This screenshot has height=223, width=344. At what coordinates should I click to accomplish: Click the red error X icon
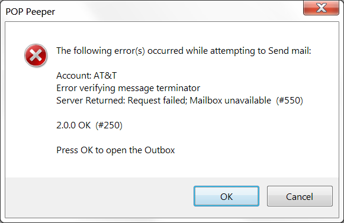[x=36, y=55]
